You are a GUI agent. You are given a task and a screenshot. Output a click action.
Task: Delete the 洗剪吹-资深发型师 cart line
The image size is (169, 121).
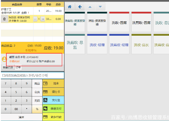[x=5, y=19]
